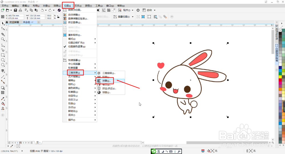Click the Redo arrow icon
This screenshot has height=154, width=285.
click(50, 10)
